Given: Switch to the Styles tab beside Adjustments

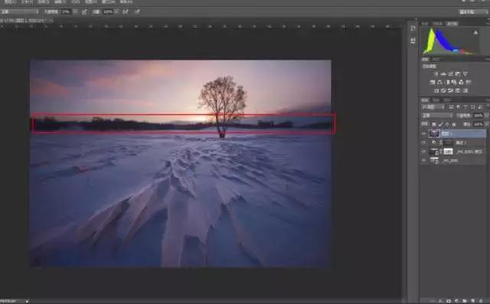Looking at the screenshot, I should pos(436,60).
